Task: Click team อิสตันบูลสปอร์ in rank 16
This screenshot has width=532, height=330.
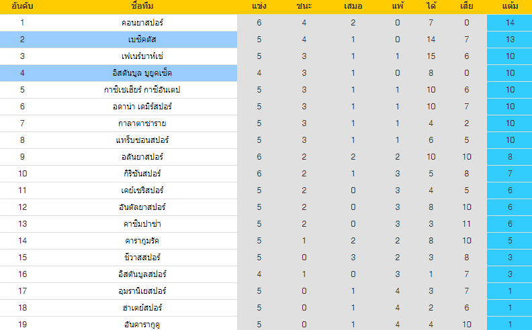Action: coord(142,274)
